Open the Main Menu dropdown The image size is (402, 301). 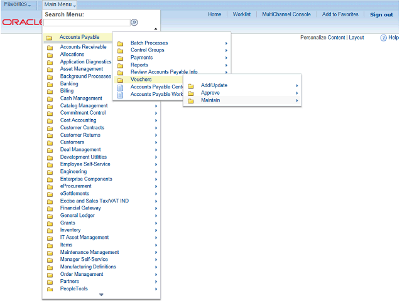60,4
